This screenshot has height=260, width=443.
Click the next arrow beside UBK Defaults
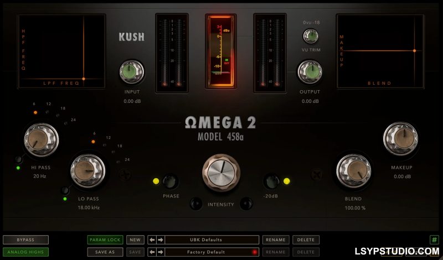[x=160, y=240]
